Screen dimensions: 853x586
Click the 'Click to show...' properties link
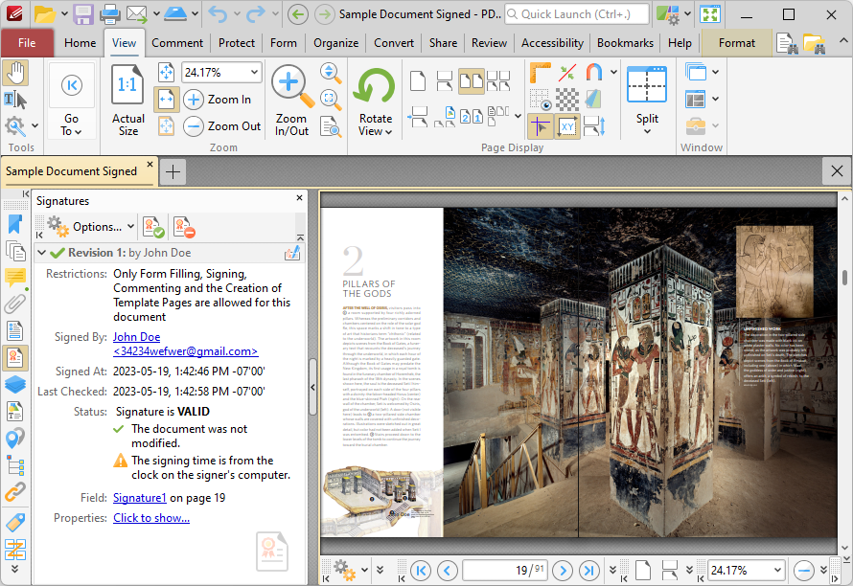pyautogui.click(x=151, y=518)
